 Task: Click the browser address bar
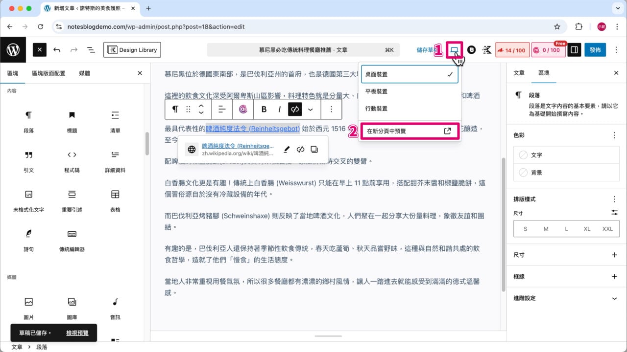(x=196, y=27)
